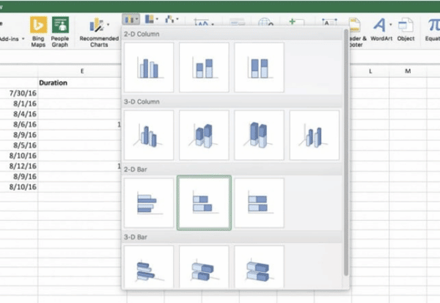Viewport: 440px width, 303px height.
Task: Open the Add-ins dropdown arrow
Action: click(23, 38)
